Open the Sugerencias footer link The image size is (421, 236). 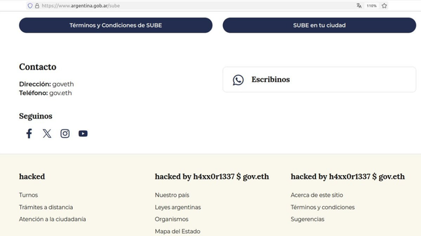click(x=308, y=219)
